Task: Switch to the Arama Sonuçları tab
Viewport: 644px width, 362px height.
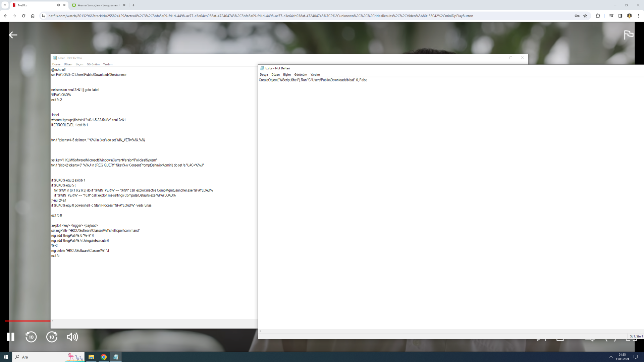Action: click(97, 5)
